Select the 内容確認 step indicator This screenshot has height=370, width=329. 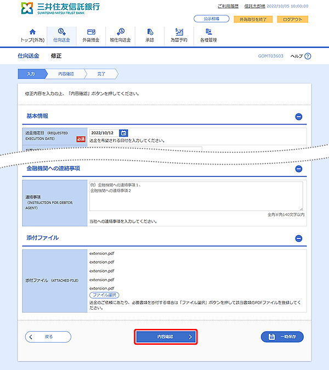66,74
